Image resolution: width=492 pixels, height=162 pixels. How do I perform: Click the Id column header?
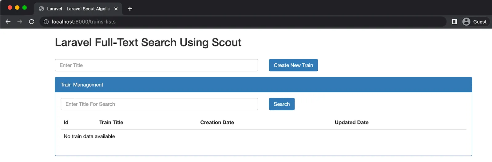[66, 122]
